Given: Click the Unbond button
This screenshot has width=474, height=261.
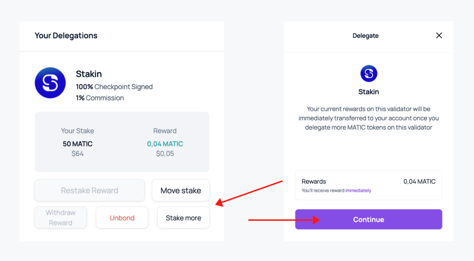Looking at the screenshot, I should [122, 217].
